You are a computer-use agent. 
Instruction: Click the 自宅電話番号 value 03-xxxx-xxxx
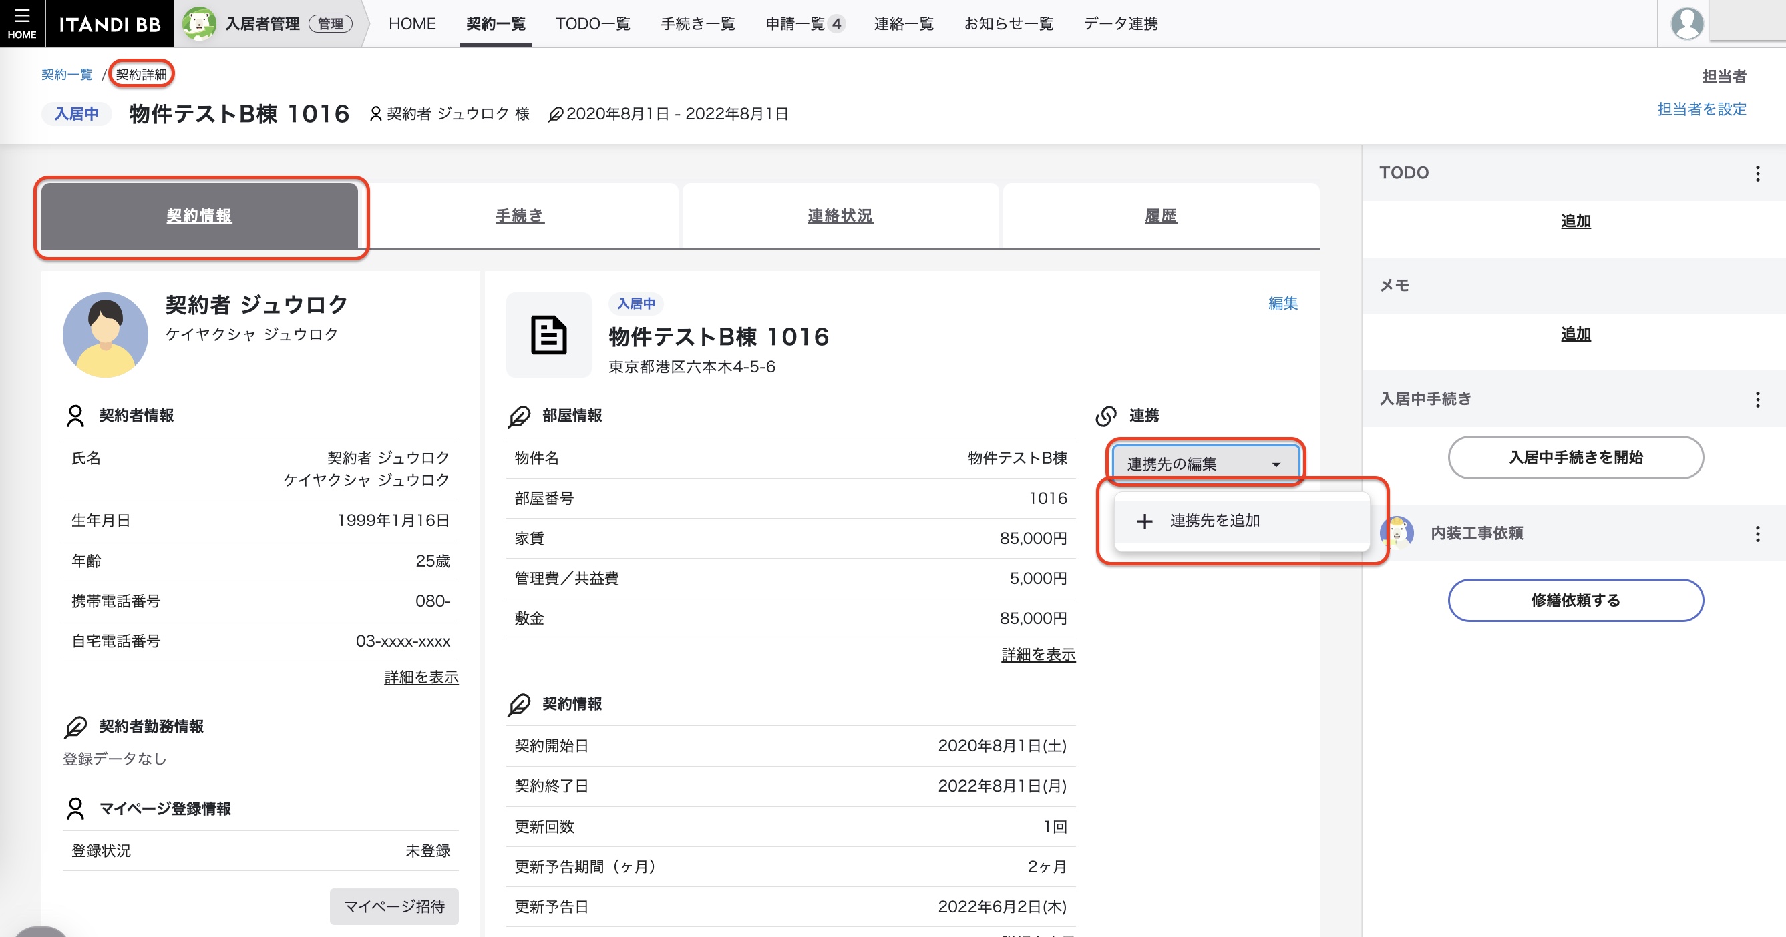tap(403, 641)
